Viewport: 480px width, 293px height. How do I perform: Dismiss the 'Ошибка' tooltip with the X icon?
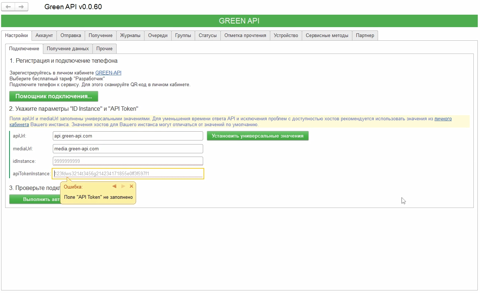131,186
